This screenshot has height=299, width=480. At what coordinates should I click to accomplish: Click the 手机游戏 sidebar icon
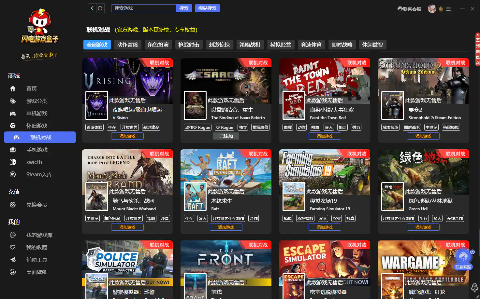click(13, 150)
